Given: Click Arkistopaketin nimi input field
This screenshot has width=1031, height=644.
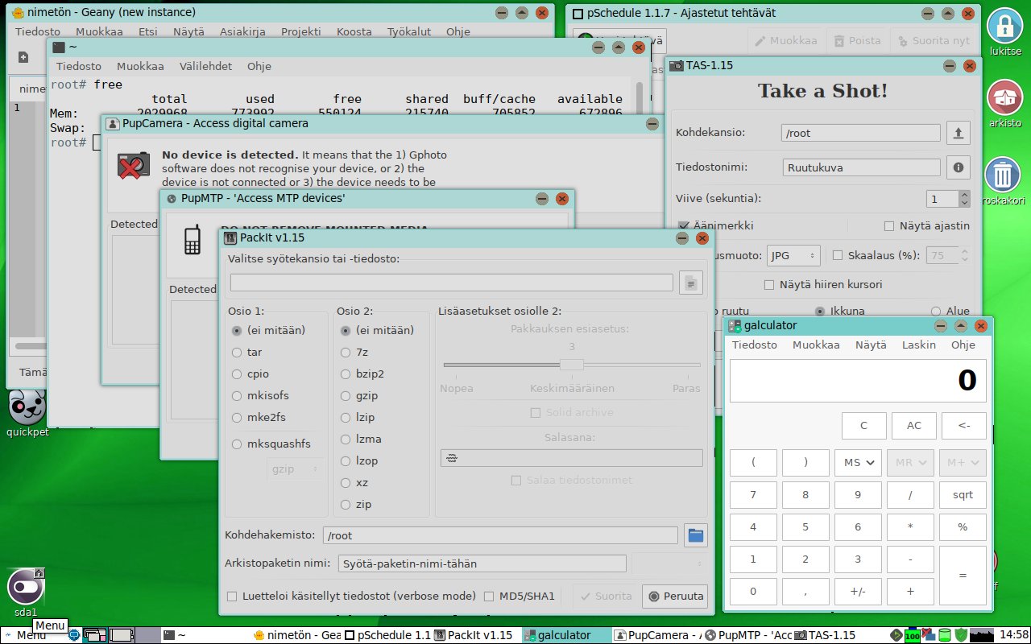Looking at the screenshot, I should point(482,563).
